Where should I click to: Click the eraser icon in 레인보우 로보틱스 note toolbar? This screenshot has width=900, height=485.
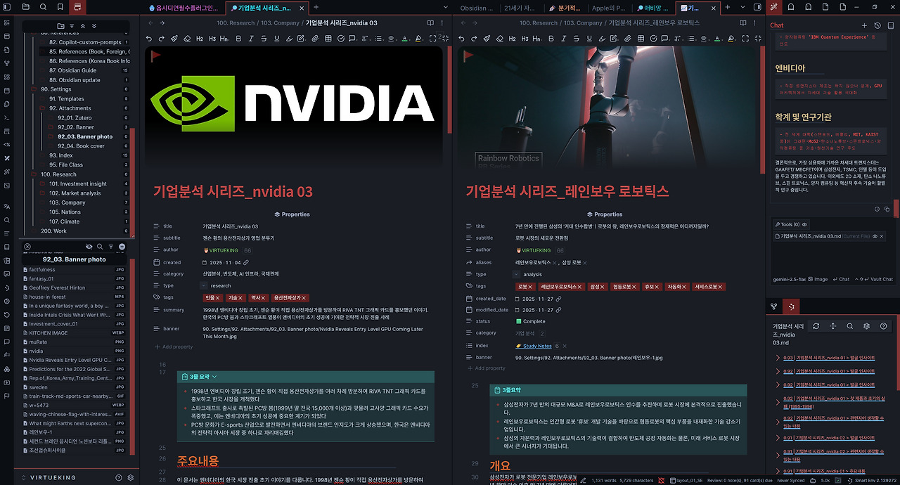point(501,38)
